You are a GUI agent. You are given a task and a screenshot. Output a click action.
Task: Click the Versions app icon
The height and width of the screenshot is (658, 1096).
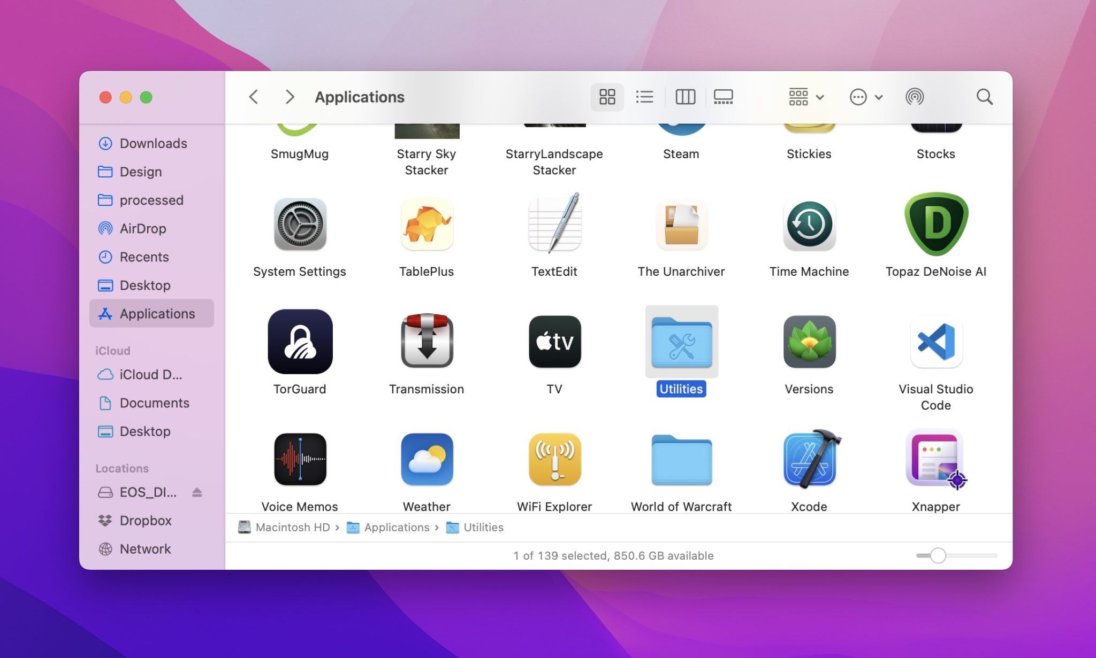(x=809, y=342)
